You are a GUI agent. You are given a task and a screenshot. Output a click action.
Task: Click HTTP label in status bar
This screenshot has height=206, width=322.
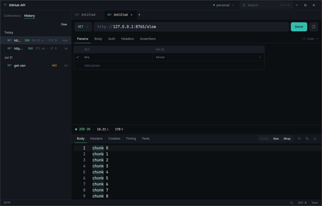click(7, 203)
